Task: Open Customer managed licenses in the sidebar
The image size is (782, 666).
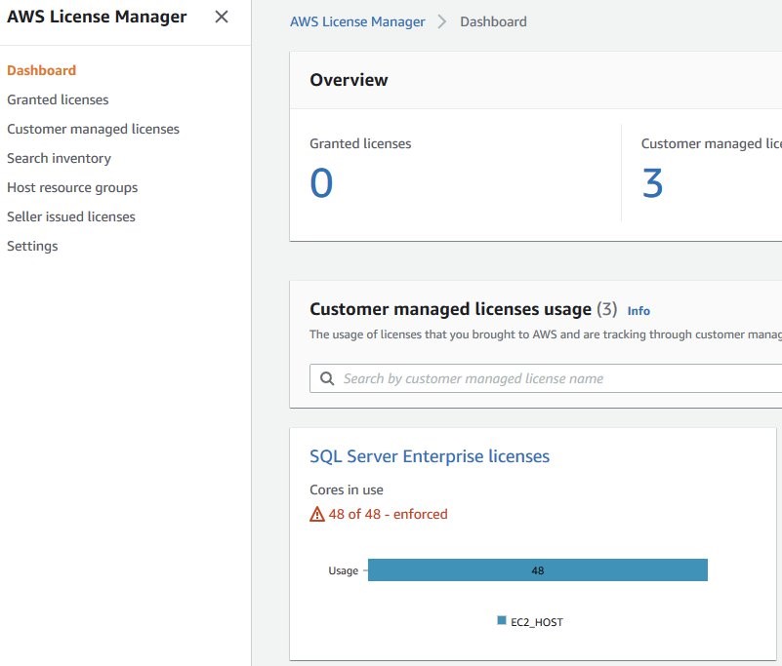Action: [94, 129]
